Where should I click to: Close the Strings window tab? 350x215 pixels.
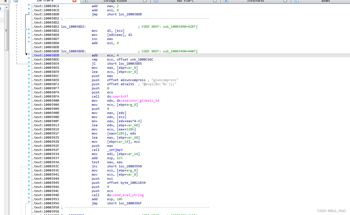click(x=145, y=1)
